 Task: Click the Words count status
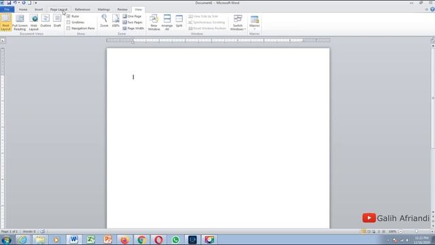[x=29, y=231]
